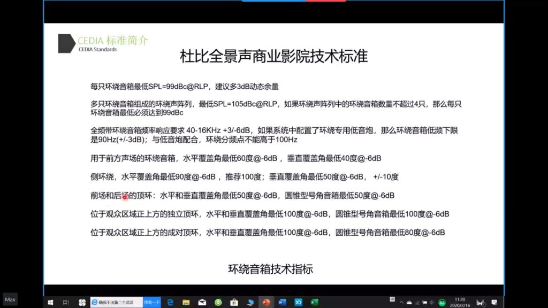Open File Explorer from the taskbar
Image resolution: width=548 pixels, height=308 pixels.
point(186,303)
